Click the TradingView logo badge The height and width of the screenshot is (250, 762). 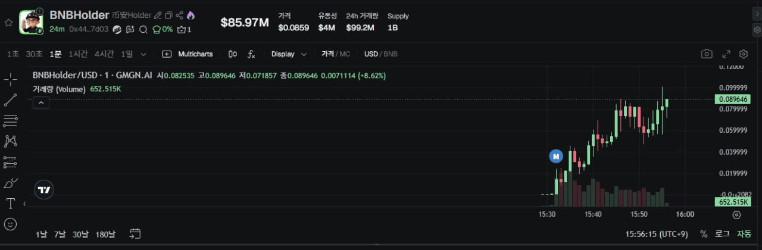coord(44,190)
